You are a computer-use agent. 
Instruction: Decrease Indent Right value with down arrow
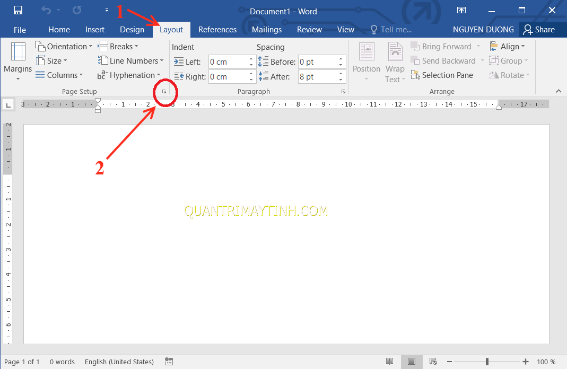251,80
